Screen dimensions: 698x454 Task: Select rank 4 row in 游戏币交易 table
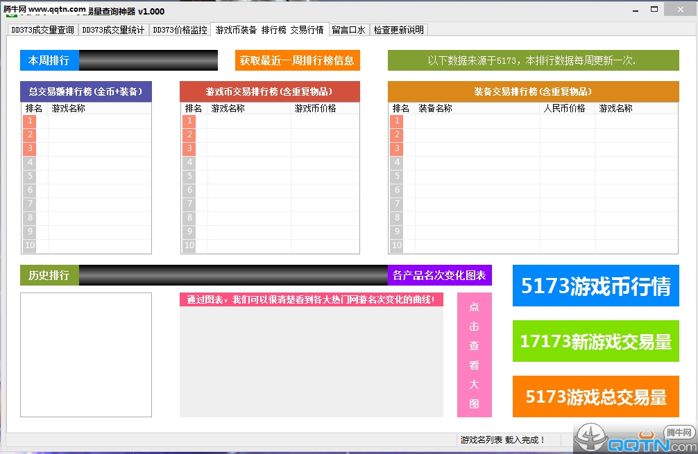(x=270, y=162)
